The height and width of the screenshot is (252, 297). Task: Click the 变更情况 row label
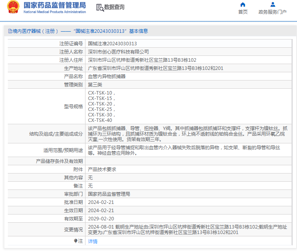click(73, 230)
